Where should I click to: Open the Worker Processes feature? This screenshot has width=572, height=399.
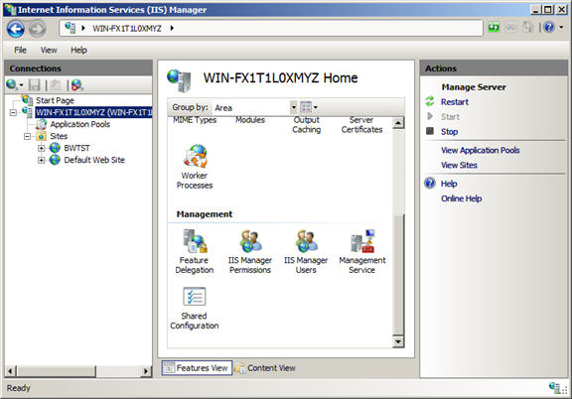coord(195,167)
